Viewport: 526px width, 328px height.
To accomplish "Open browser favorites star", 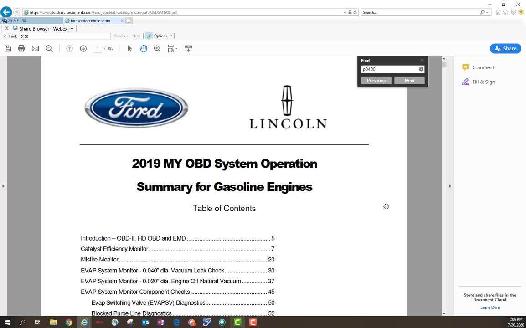I will pos(506,12).
